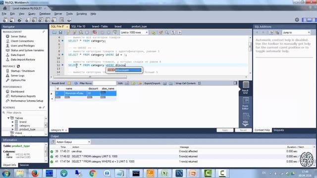
Task: Open Performance Reports
Action: click(x=23, y=96)
